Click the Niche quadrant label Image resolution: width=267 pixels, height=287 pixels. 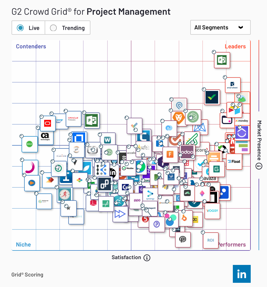(23, 244)
